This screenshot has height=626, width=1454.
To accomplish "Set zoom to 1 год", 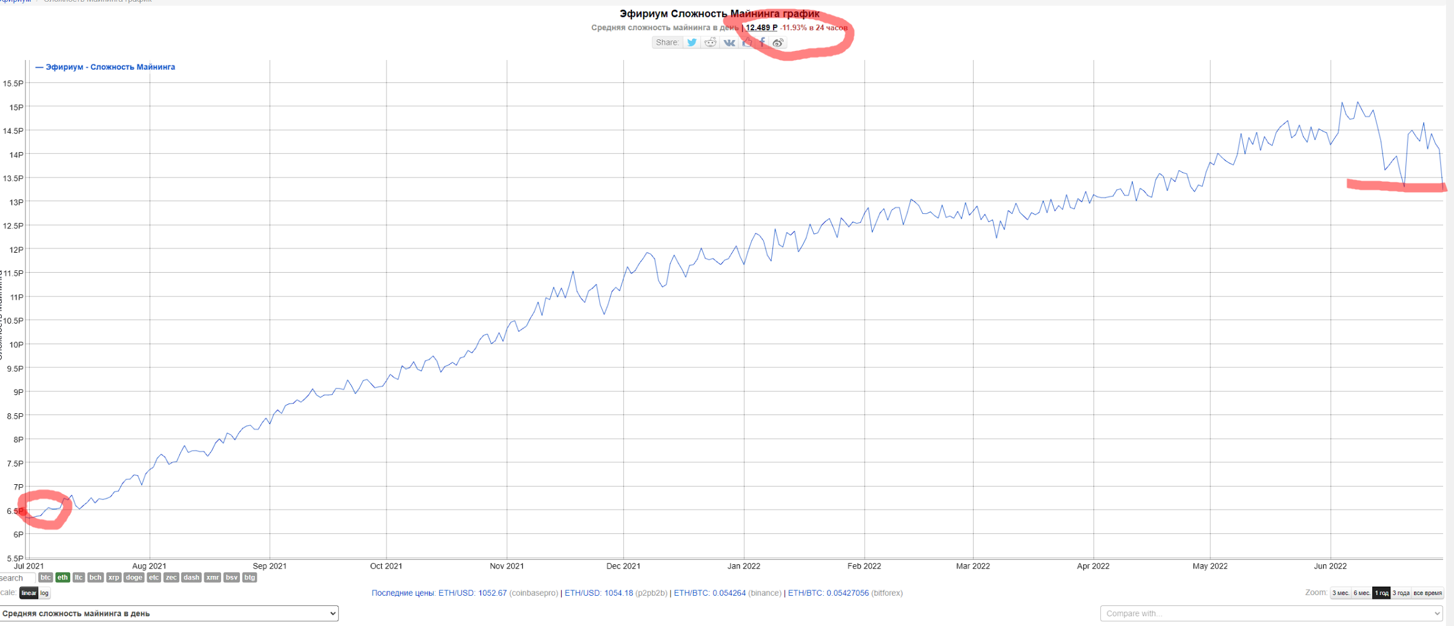I will coord(1381,593).
